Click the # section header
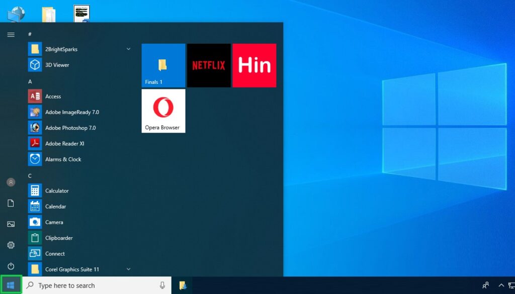The image size is (515, 294). [x=29, y=34]
